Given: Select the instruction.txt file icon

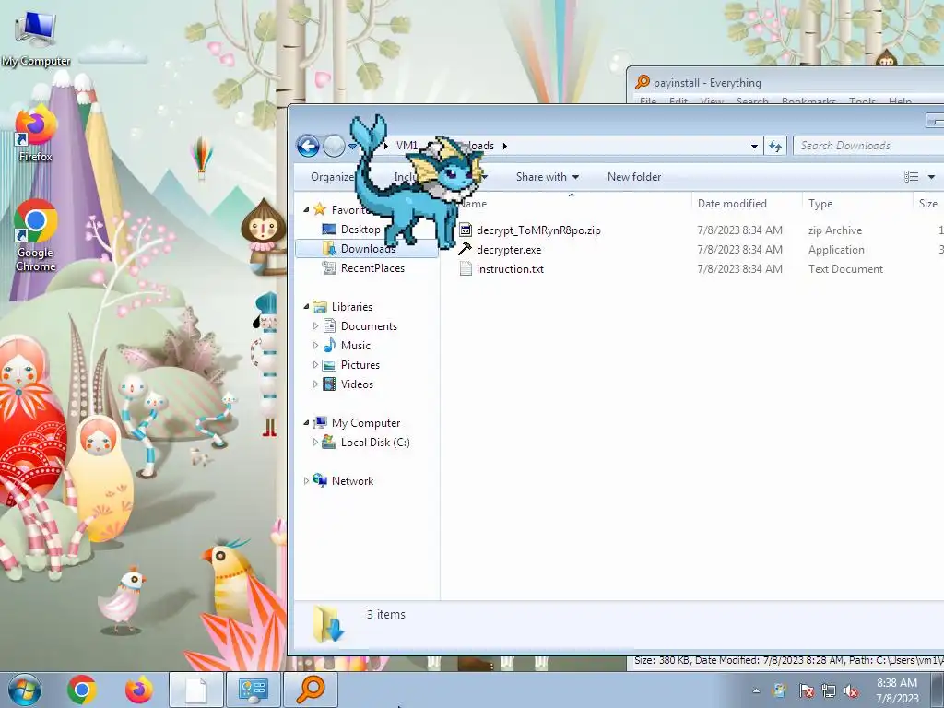Looking at the screenshot, I should point(466,268).
